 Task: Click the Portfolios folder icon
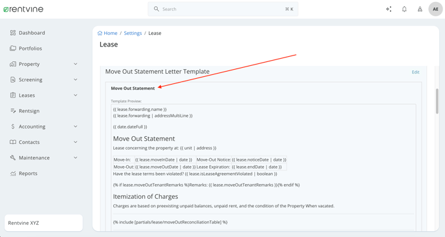(13, 48)
